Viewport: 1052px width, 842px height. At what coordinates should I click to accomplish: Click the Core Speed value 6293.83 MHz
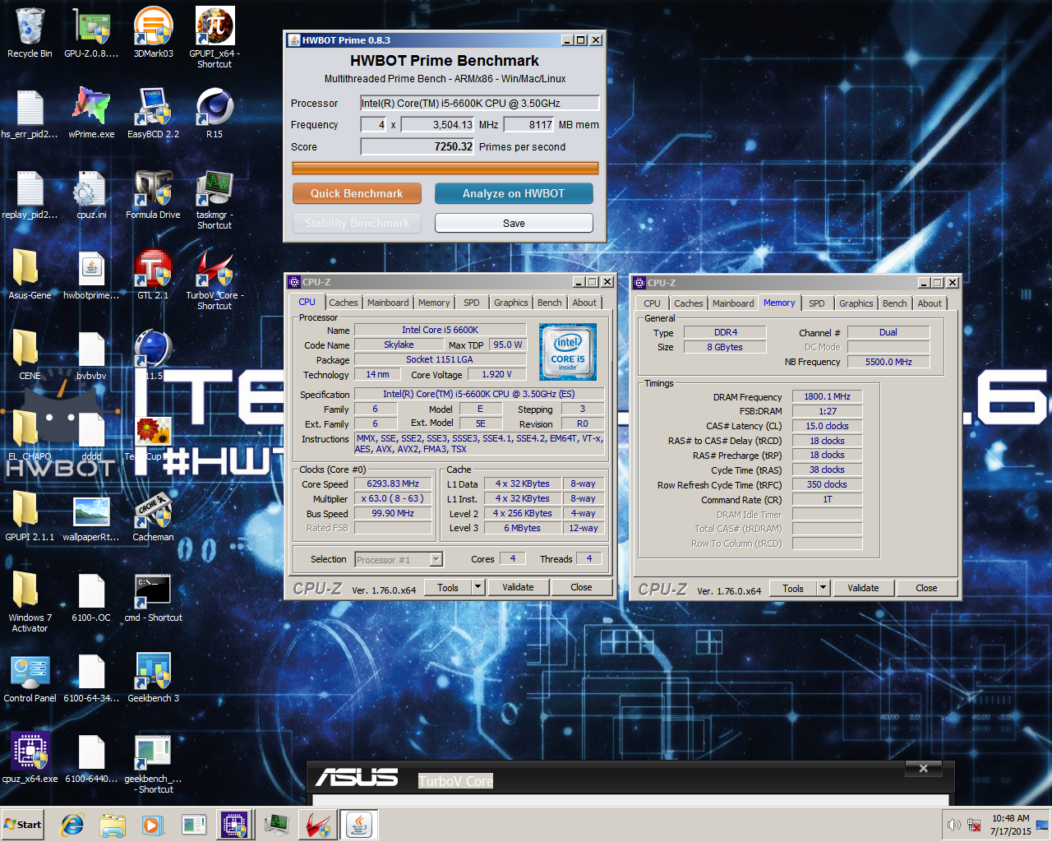393,483
